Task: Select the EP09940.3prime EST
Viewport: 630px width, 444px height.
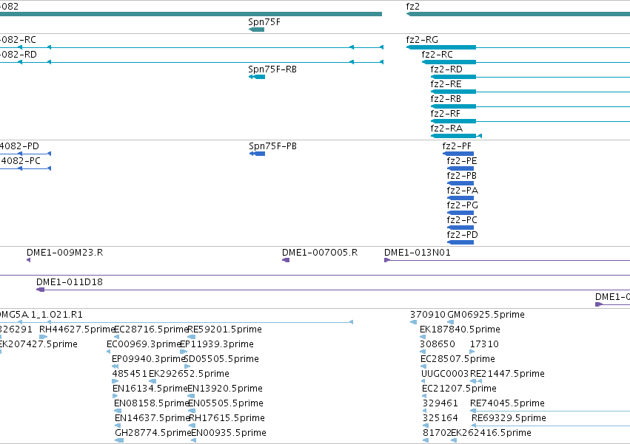Action: coord(115,366)
